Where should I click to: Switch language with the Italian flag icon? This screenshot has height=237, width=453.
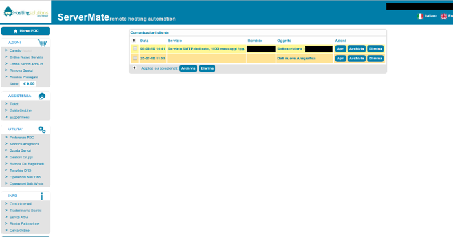pos(420,16)
